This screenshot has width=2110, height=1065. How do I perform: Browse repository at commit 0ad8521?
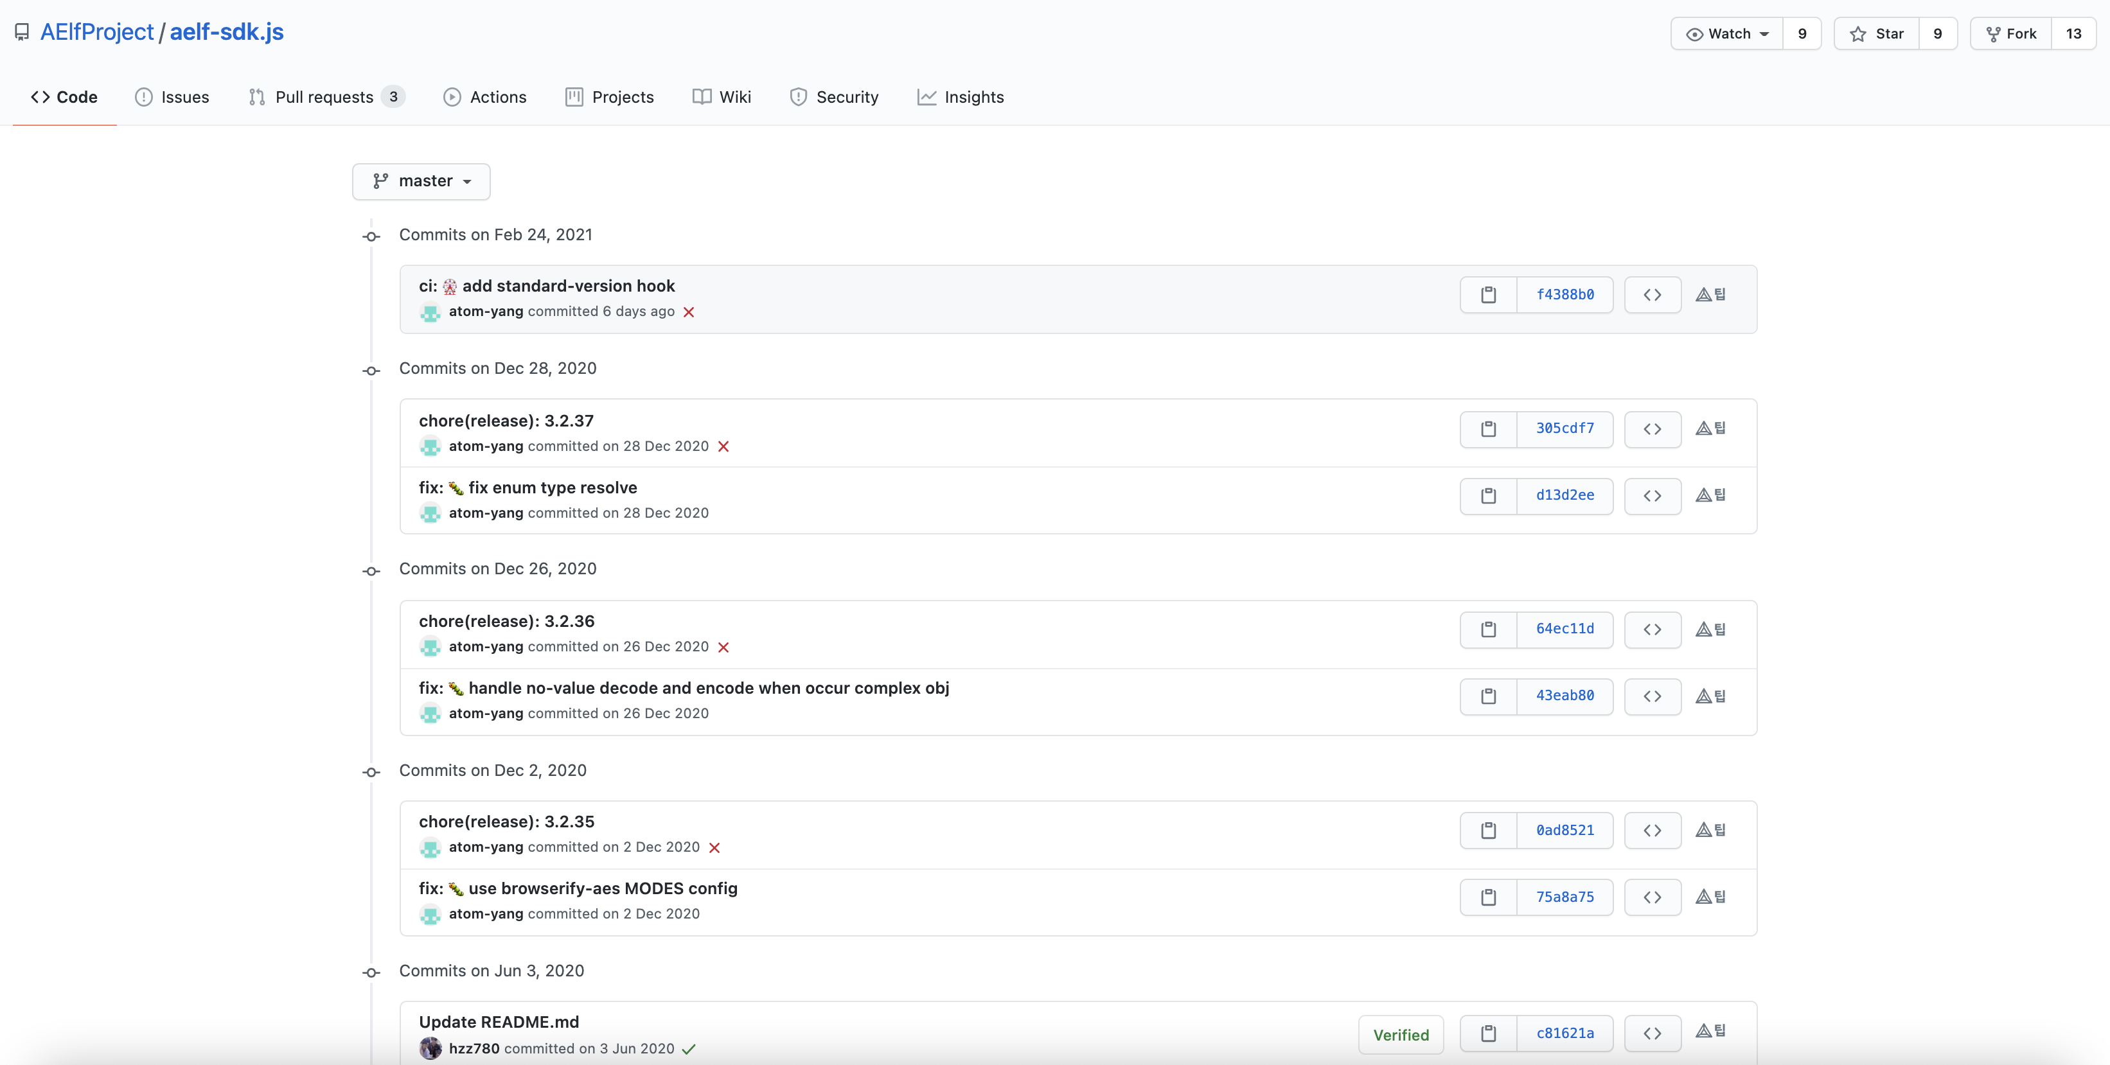(1652, 831)
